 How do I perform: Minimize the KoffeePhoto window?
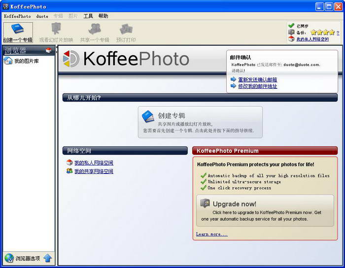click(319, 6)
